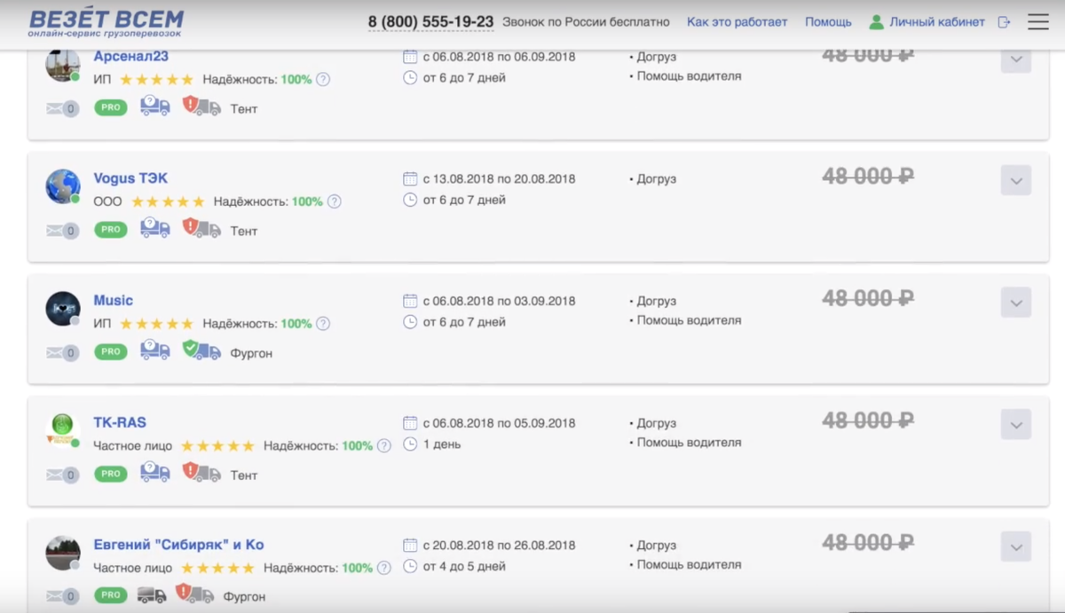1065x613 pixels.
Task: Click the logout icon next to Личный кабинет
Action: click(x=1003, y=21)
